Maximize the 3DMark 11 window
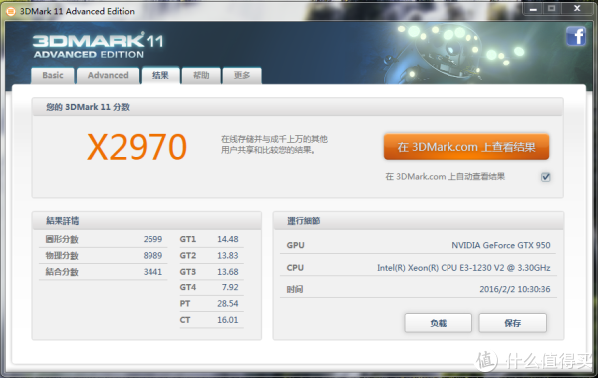598x378 pixels. pos(552,9)
